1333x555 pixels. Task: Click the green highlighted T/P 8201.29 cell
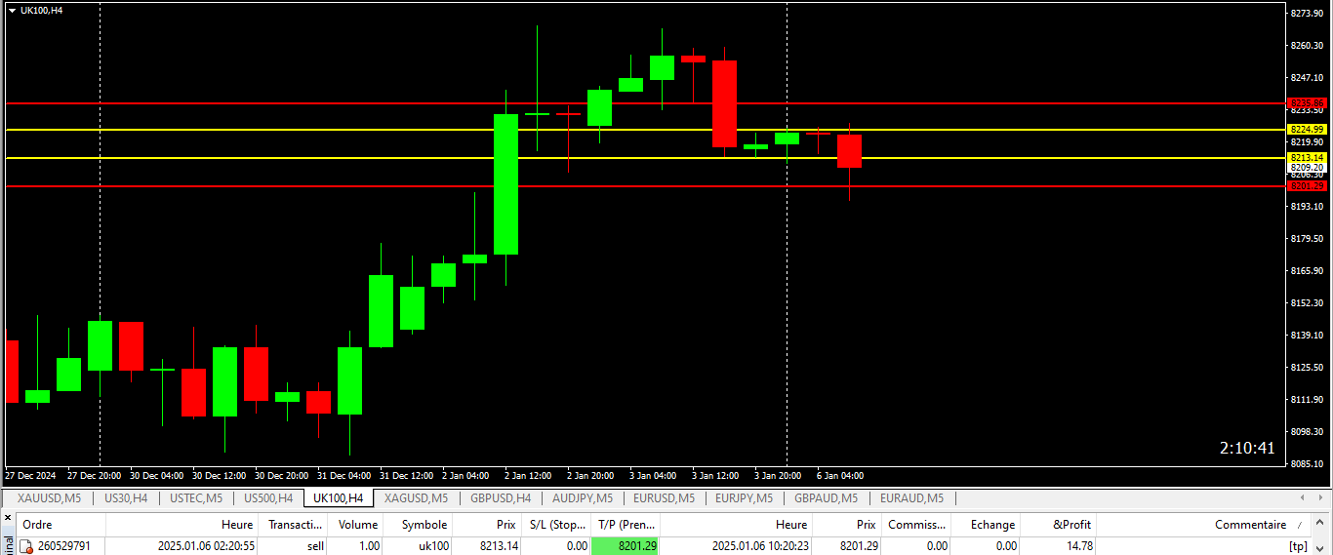625,546
